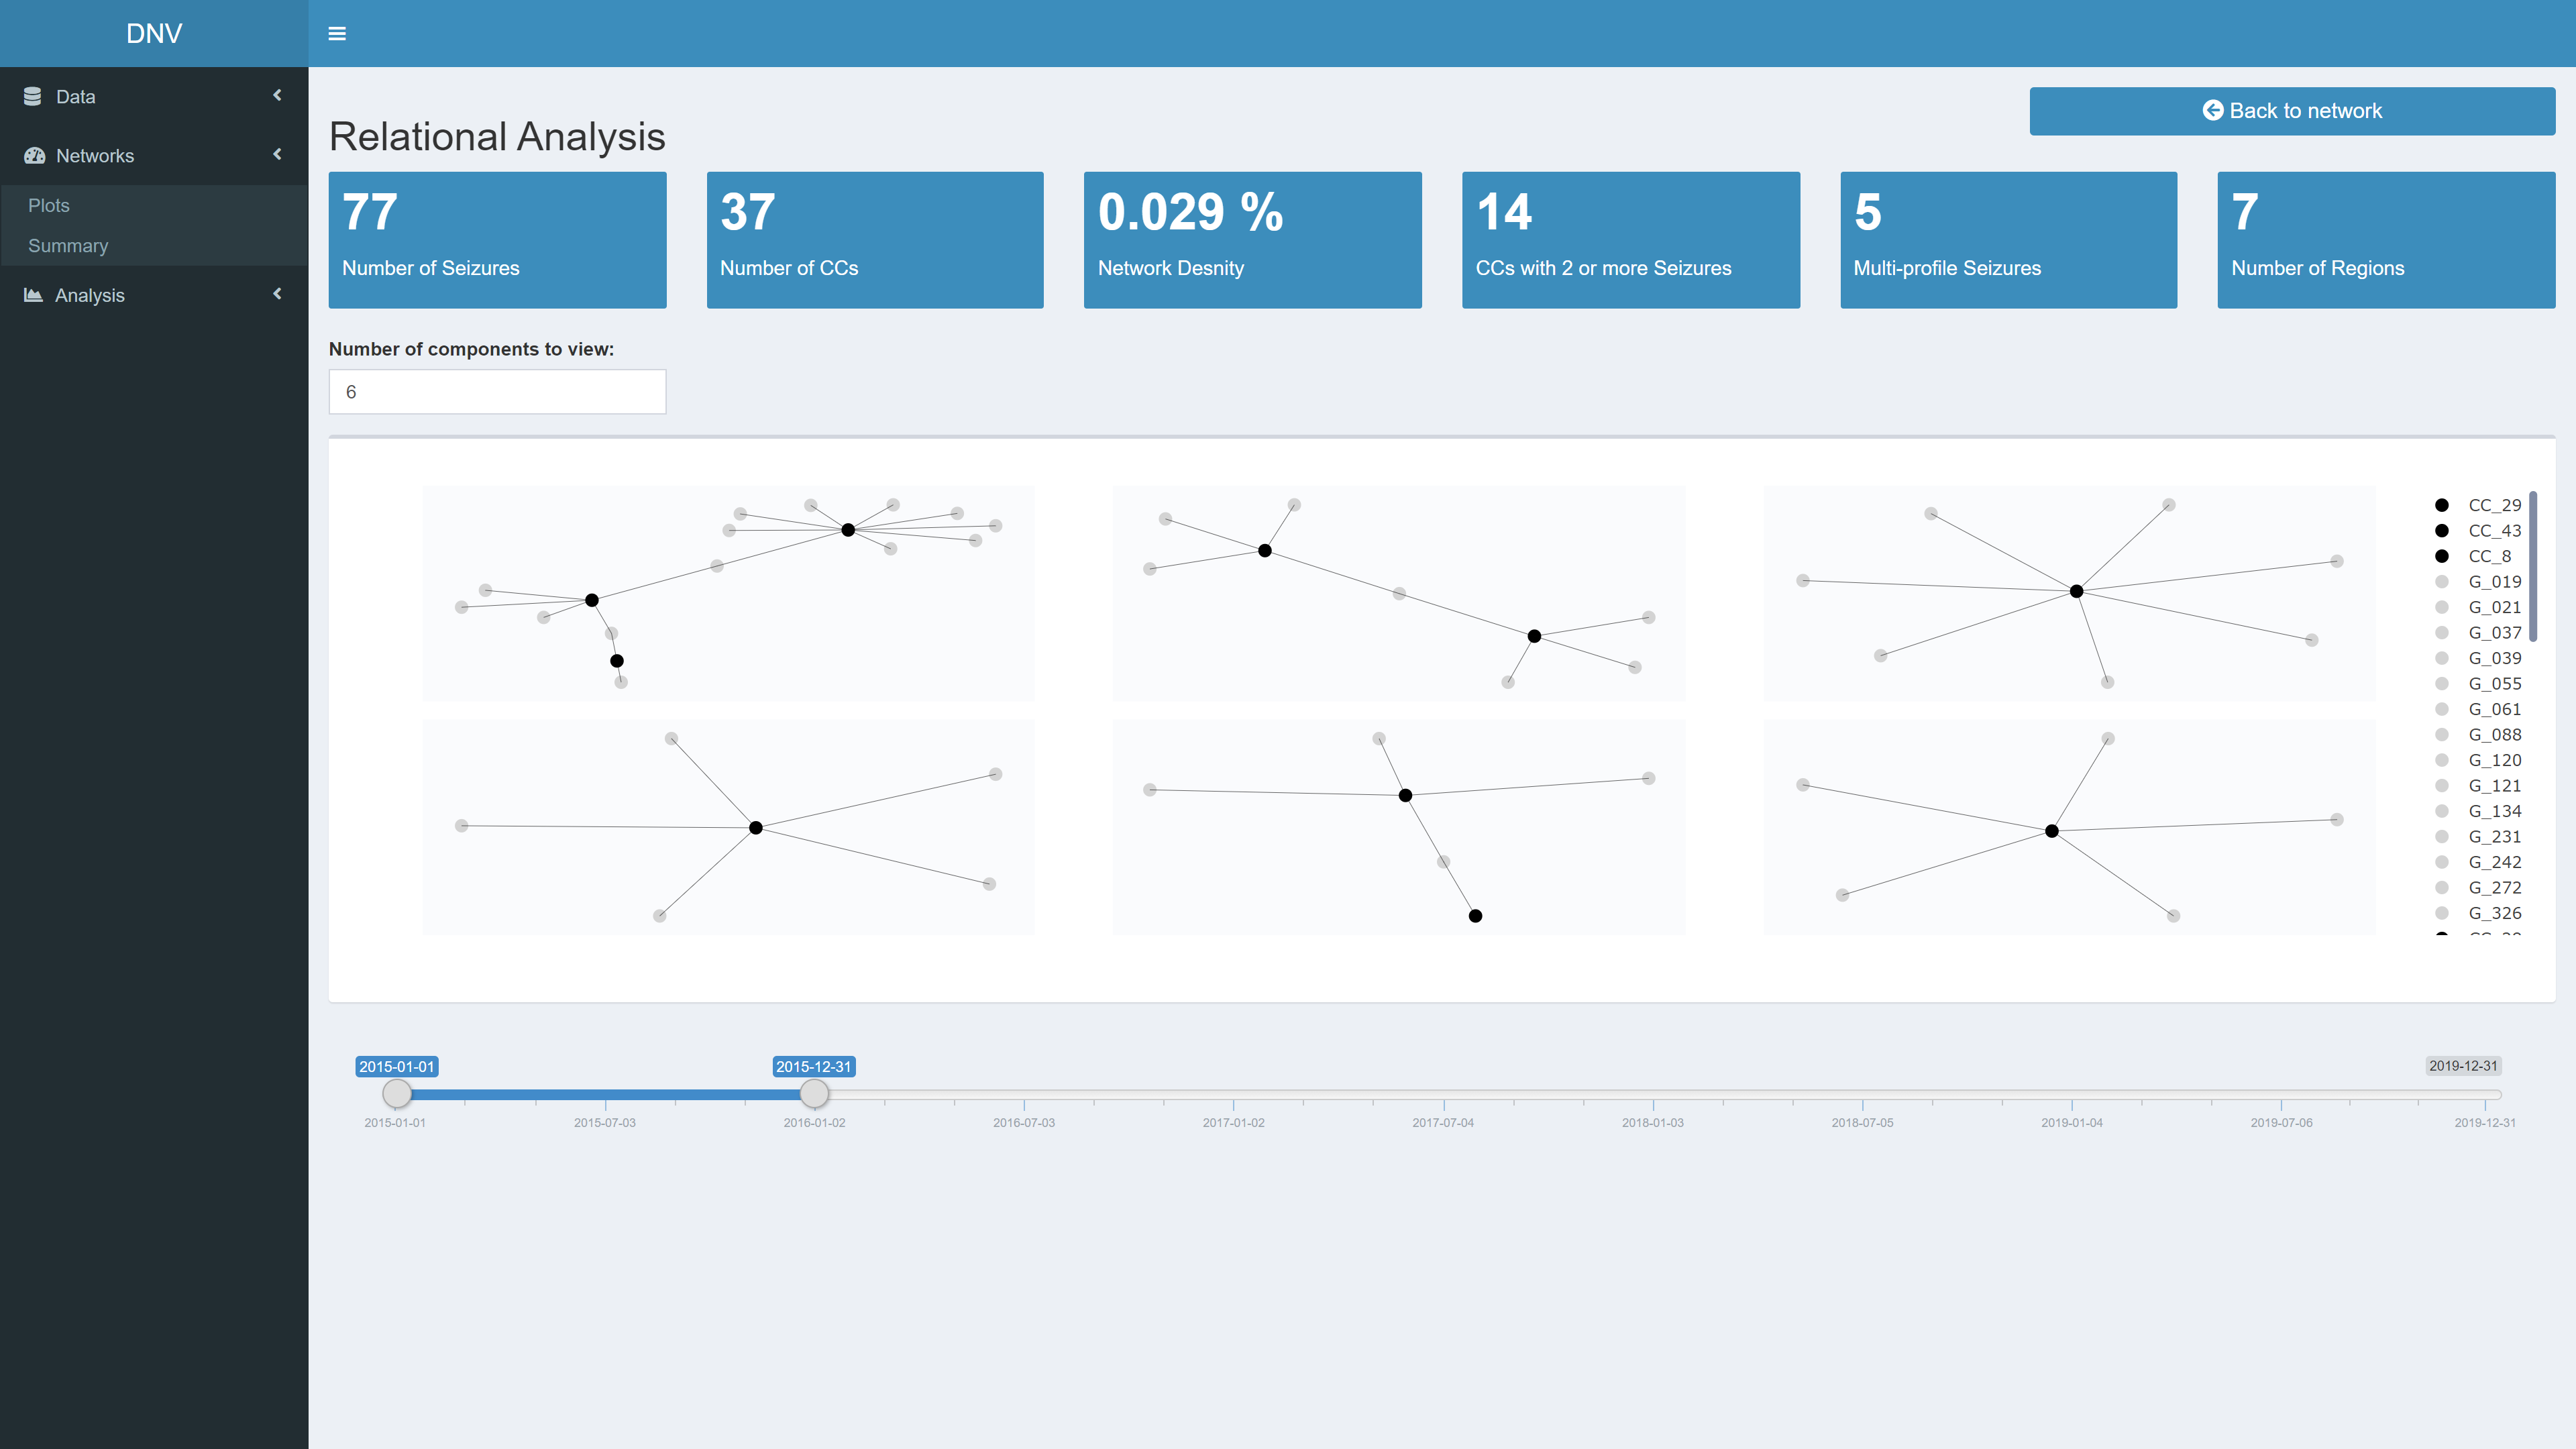Click the 2015-12-31 date slider handle
The height and width of the screenshot is (1449, 2576).
[x=814, y=1094]
